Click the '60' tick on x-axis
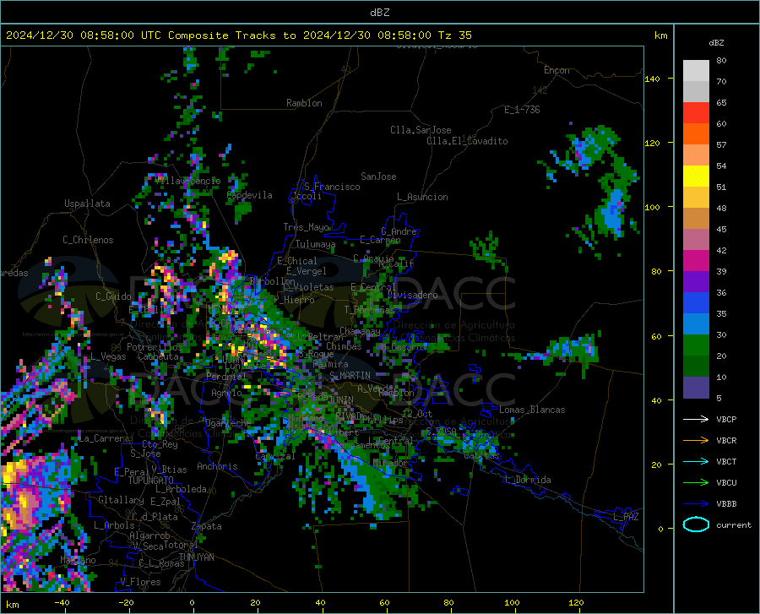The height and width of the screenshot is (614, 760). coord(384,602)
